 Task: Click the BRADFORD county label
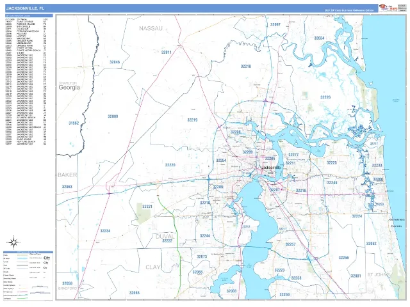click(x=67, y=288)
